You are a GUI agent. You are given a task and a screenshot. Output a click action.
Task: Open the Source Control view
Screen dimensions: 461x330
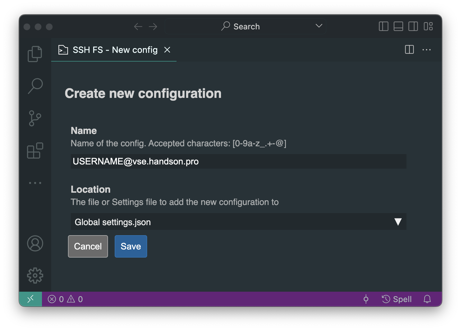tap(35, 118)
